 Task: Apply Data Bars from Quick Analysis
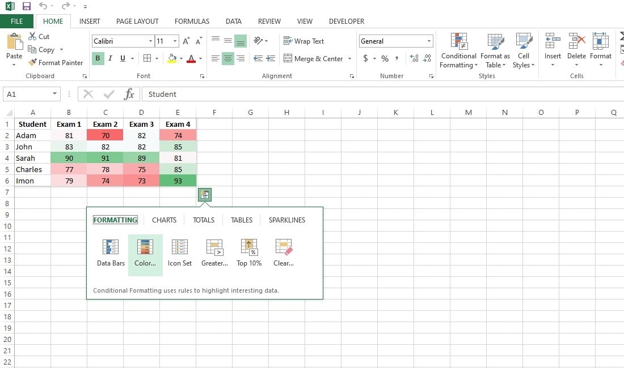tap(110, 252)
